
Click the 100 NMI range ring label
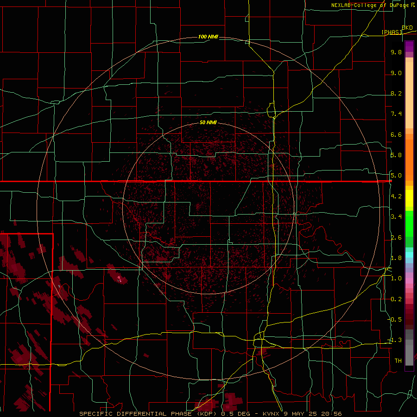pos(208,37)
